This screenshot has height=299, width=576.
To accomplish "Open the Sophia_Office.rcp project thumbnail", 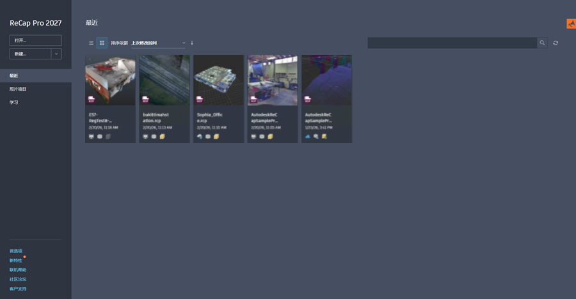I will [x=219, y=80].
